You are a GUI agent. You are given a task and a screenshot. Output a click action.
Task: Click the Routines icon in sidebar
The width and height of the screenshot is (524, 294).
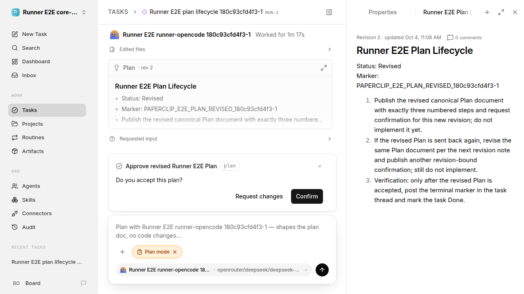click(x=15, y=137)
